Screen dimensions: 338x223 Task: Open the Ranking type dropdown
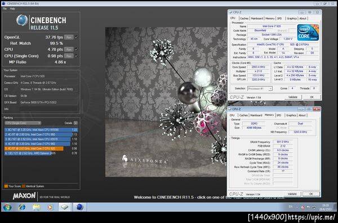[x=23, y=123]
